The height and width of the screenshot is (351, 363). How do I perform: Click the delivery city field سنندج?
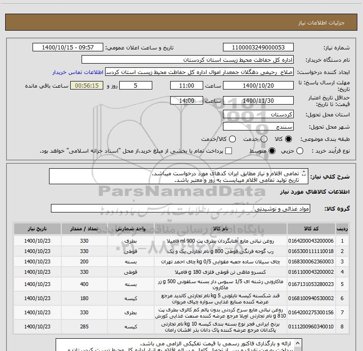[x=258, y=126]
